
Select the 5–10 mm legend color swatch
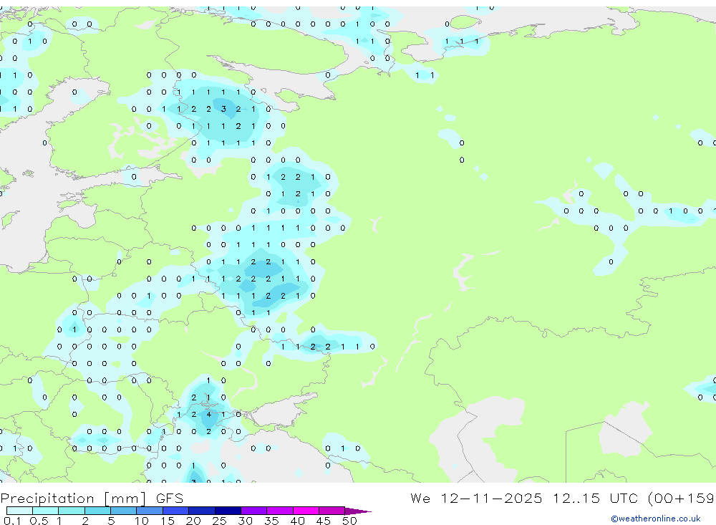(123, 511)
